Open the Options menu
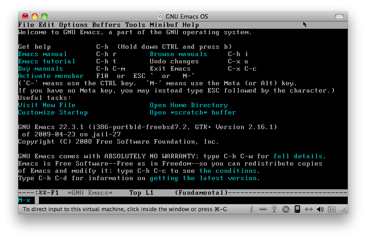366x239 pixels. click(x=73, y=25)
